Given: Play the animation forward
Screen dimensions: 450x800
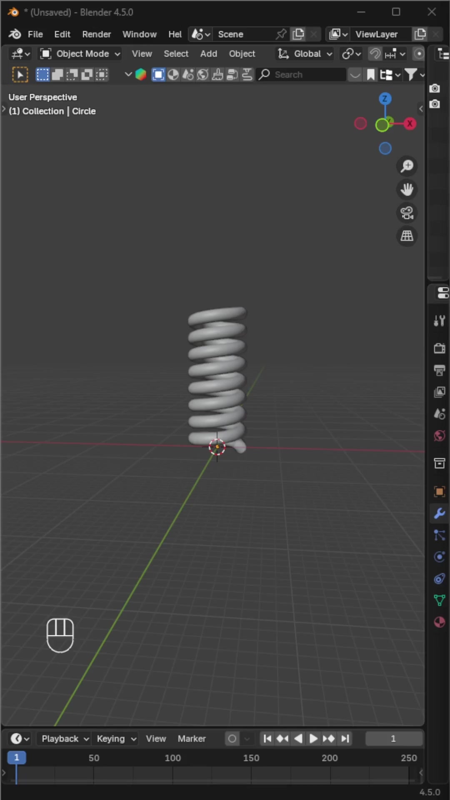Looking at the screenshot, I should tap(313, 739).
